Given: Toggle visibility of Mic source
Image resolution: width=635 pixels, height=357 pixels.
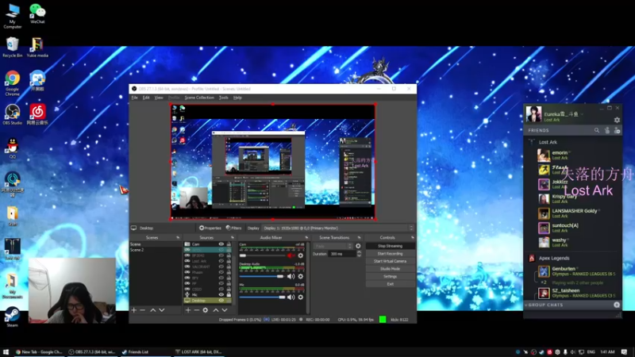Looking at the screenshot, I should (x=221, y=294).
